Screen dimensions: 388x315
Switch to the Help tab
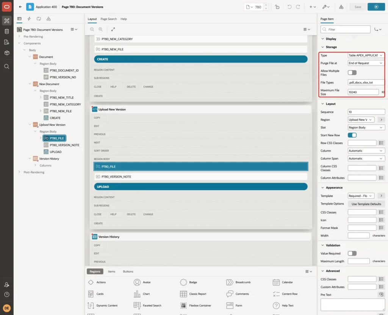coord(124,19)
